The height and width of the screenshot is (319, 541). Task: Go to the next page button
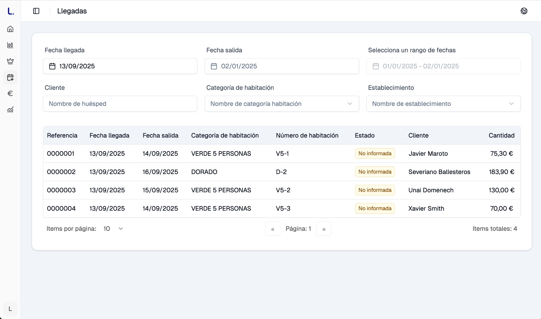[324, 229]
